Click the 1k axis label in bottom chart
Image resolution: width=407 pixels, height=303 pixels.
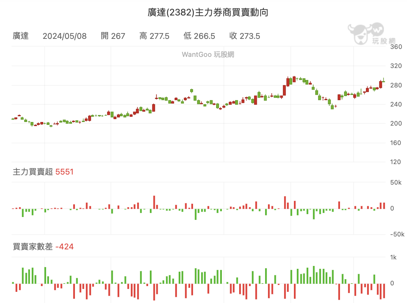pyautogui.click(x=393, y=257)
